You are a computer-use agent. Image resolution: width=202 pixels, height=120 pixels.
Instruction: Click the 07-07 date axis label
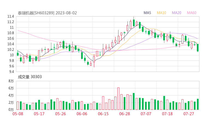tap(146, 114)
